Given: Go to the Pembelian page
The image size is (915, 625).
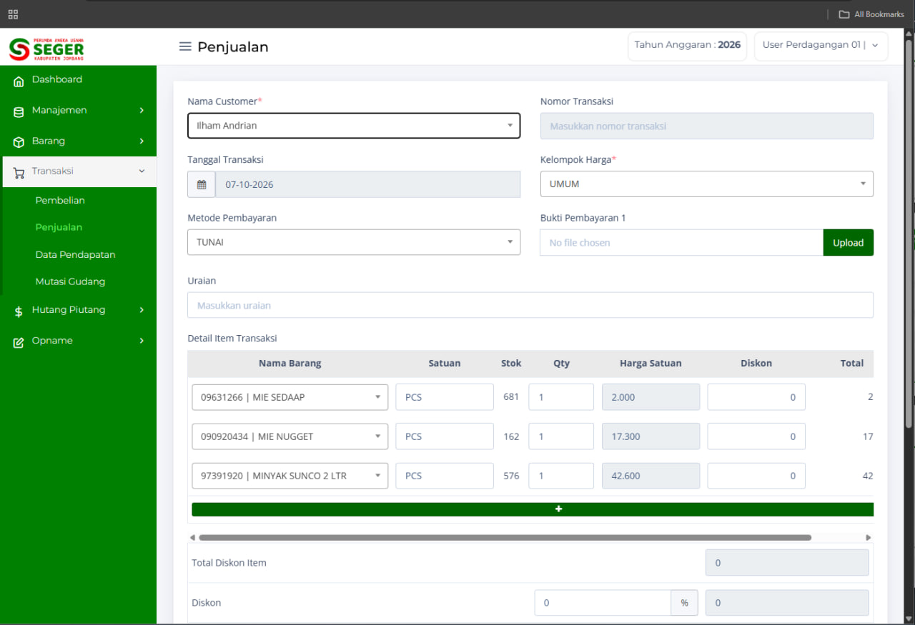Looking at the screenshot, I should coord(60,200).
